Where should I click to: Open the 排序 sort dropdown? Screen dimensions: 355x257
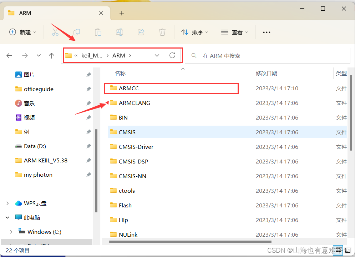pyautogui.click(x=194, y=32)
